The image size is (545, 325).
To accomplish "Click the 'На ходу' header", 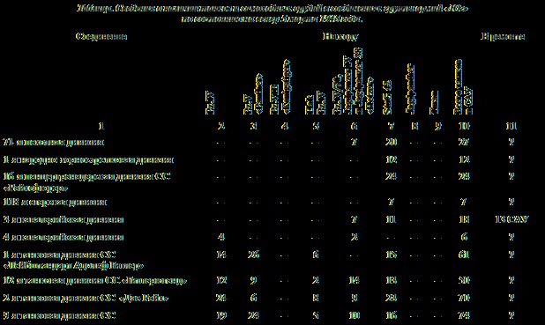I will pos(340,36).
